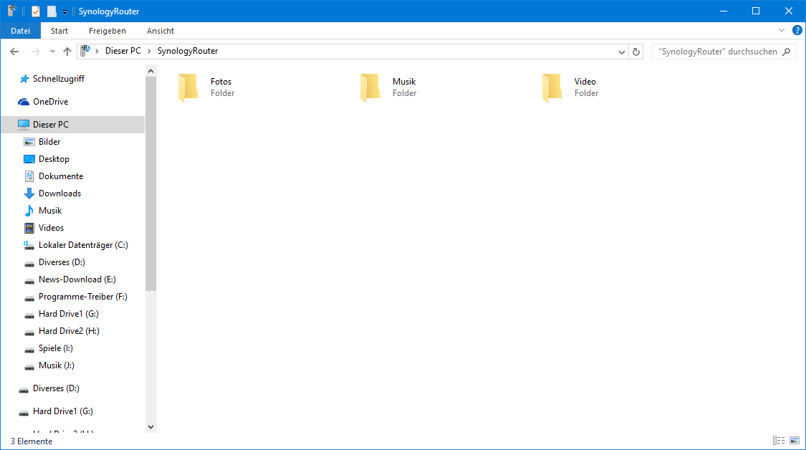Open Hard Drive1 (G:) under Dieser PC
This screenshot has height=450, width=806.
pyautogui.click(x=68, y=314)
